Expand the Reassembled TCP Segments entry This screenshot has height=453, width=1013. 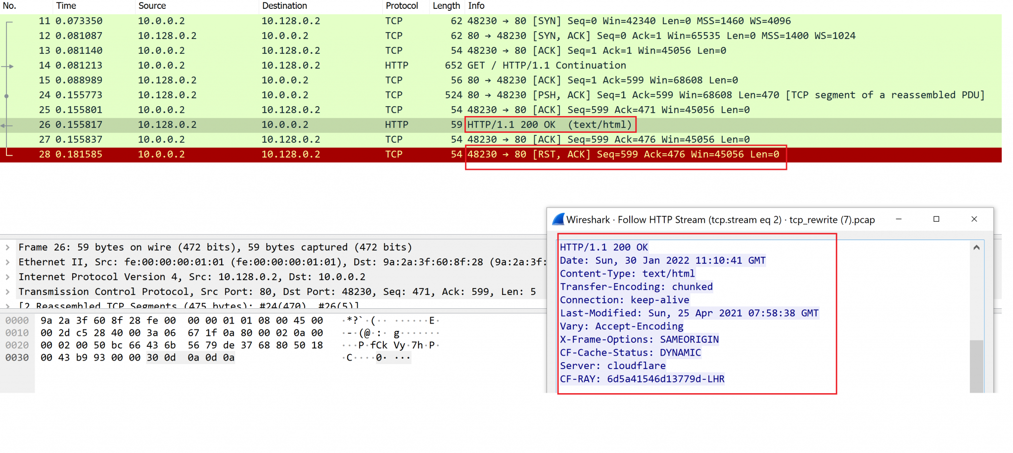[8, 306]
